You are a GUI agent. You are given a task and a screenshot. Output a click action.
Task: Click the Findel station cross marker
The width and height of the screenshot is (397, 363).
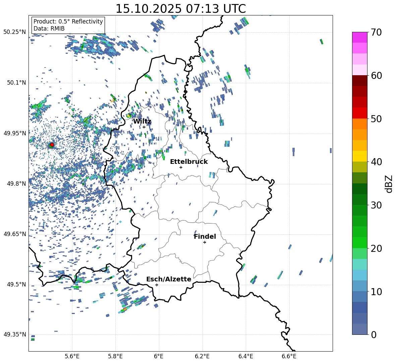(x=205, y=242)
